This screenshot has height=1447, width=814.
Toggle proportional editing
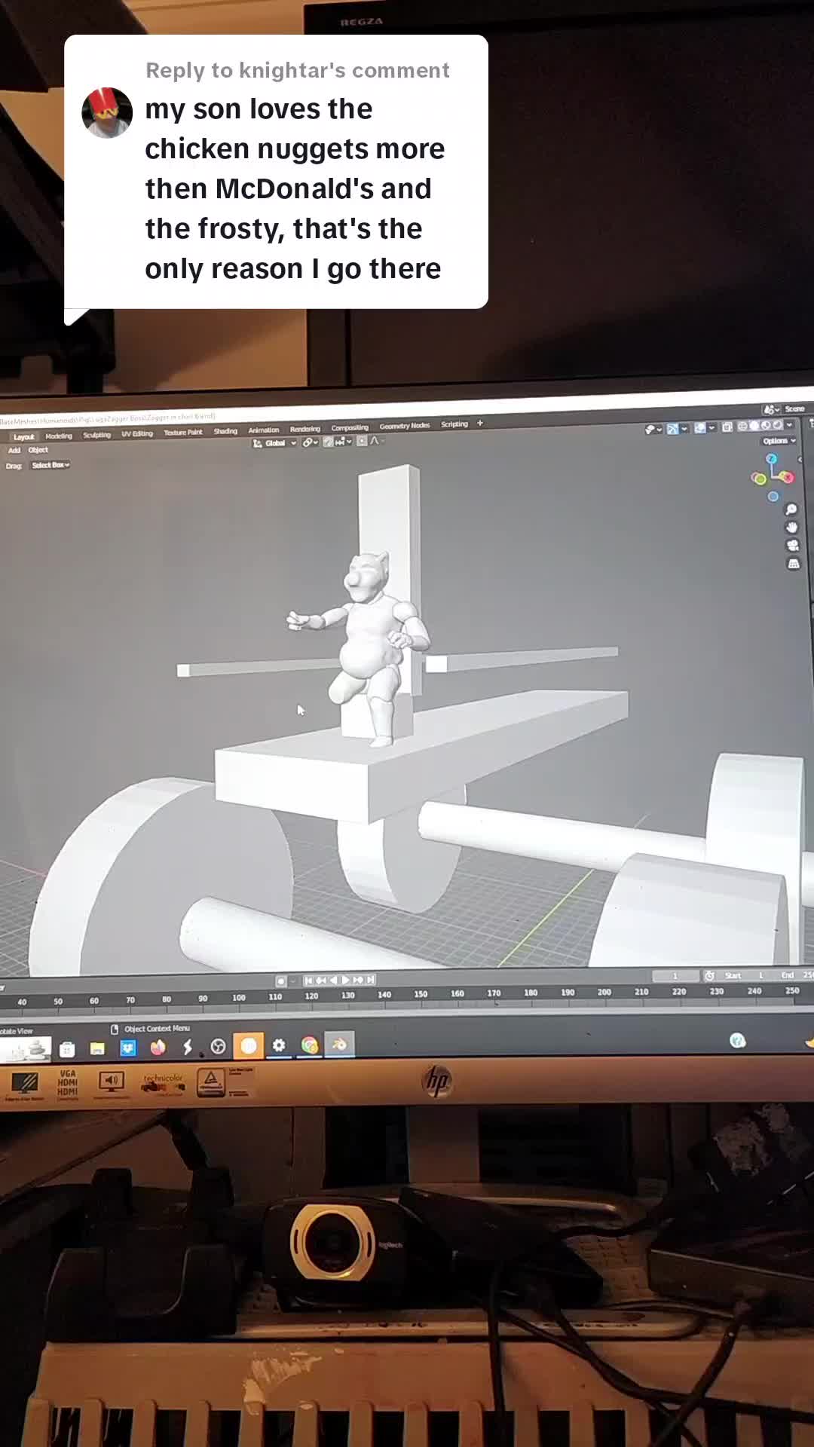[362, 441]
